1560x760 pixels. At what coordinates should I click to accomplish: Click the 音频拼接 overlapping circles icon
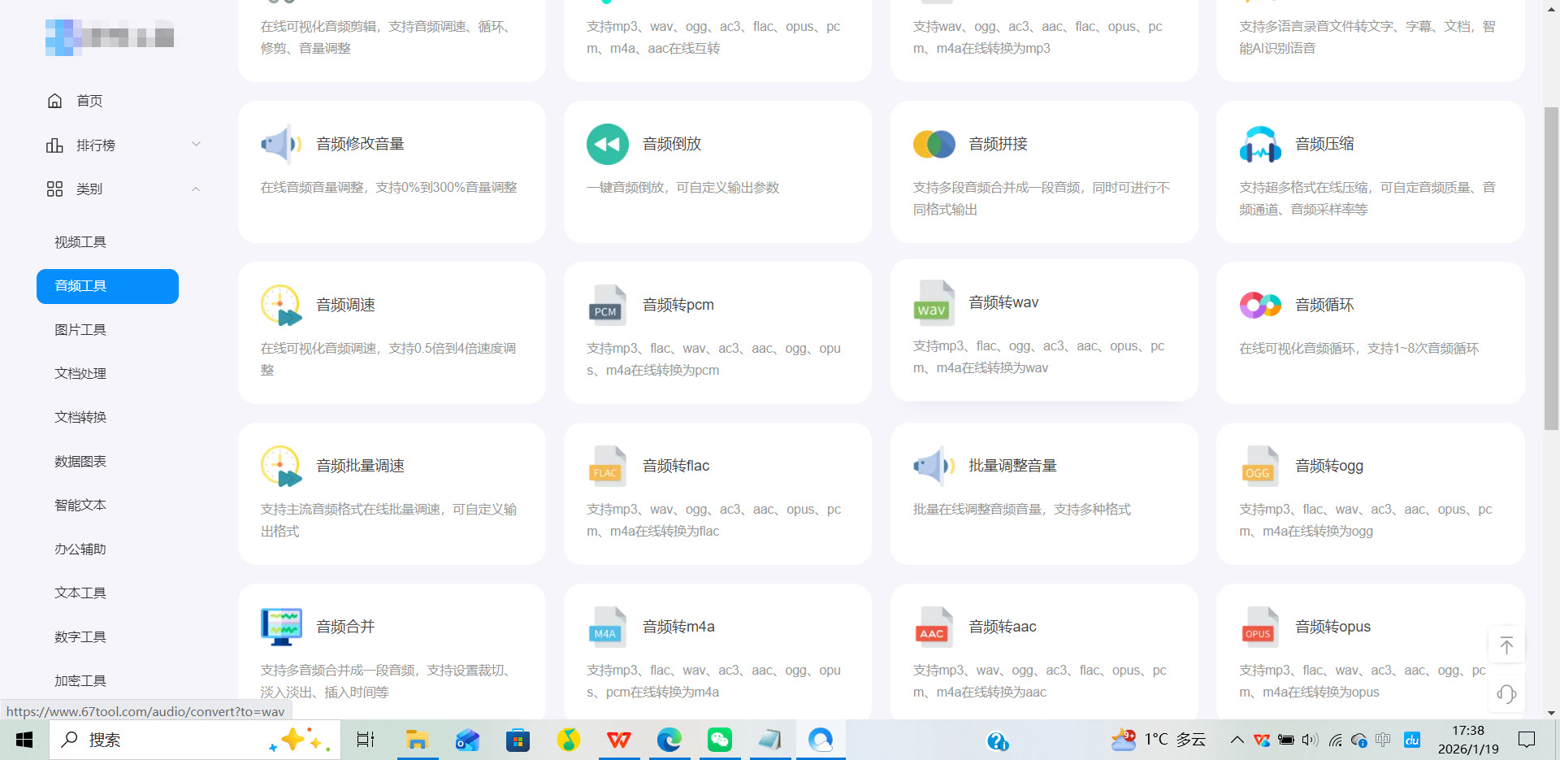pyautogui.click(x=934, y=145)
